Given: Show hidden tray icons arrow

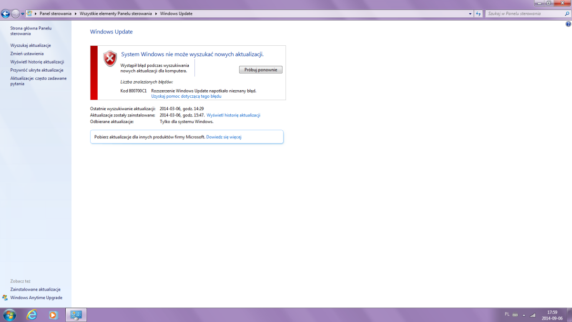Looking at the screenshot, I should [x=524, y=315].
